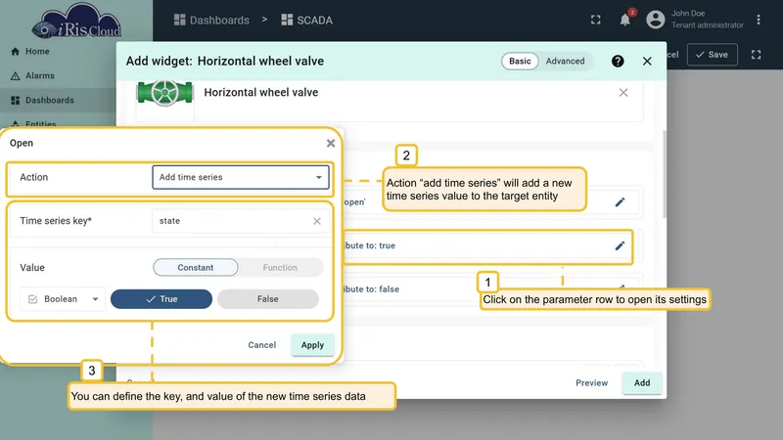Click Add button to add widget
Image resolution: width=783 pixels, height=440 pixels.
pyautogui.click(x=642, y=382)
